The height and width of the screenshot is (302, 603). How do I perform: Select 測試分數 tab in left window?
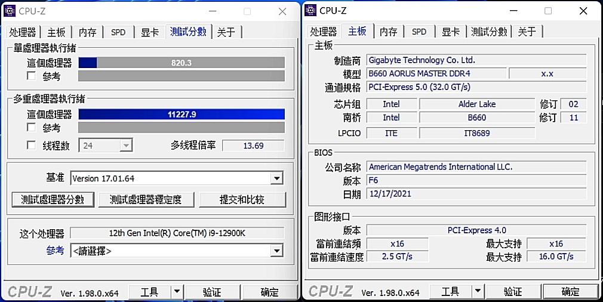189,31
